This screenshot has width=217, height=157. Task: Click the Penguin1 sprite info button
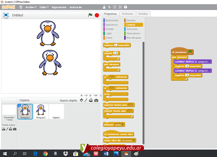pos(19,105)
